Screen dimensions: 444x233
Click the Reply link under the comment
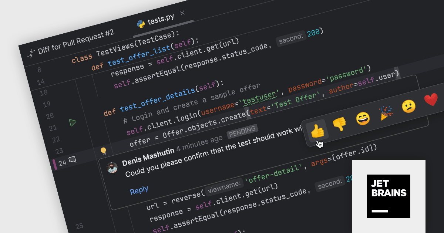tap(139, 190)
